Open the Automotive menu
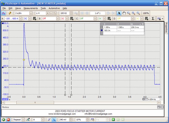The width and height of the screenshot is (169, 123). point(54,8)
